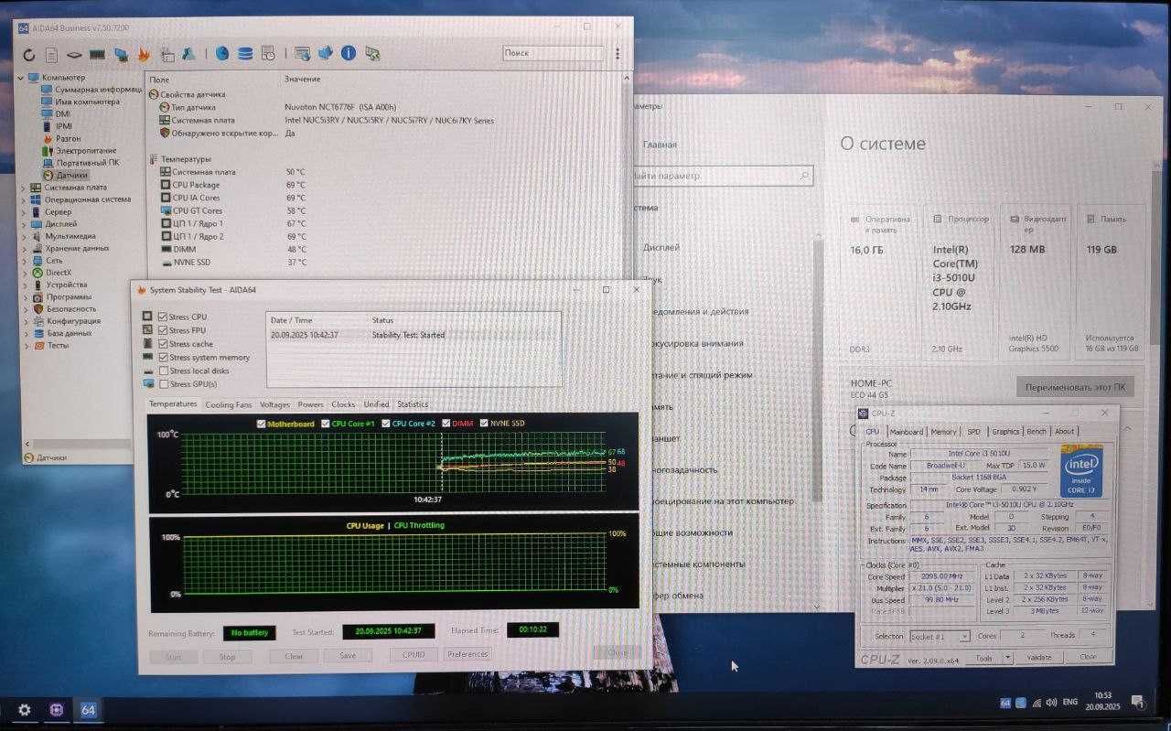Click the Найти параметр search box in Settings
1171x731 pixels.
click(x=722, y=176)
